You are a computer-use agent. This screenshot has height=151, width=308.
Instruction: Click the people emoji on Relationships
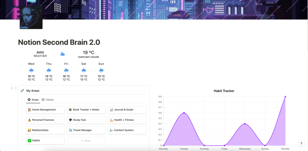coord(29,130)
